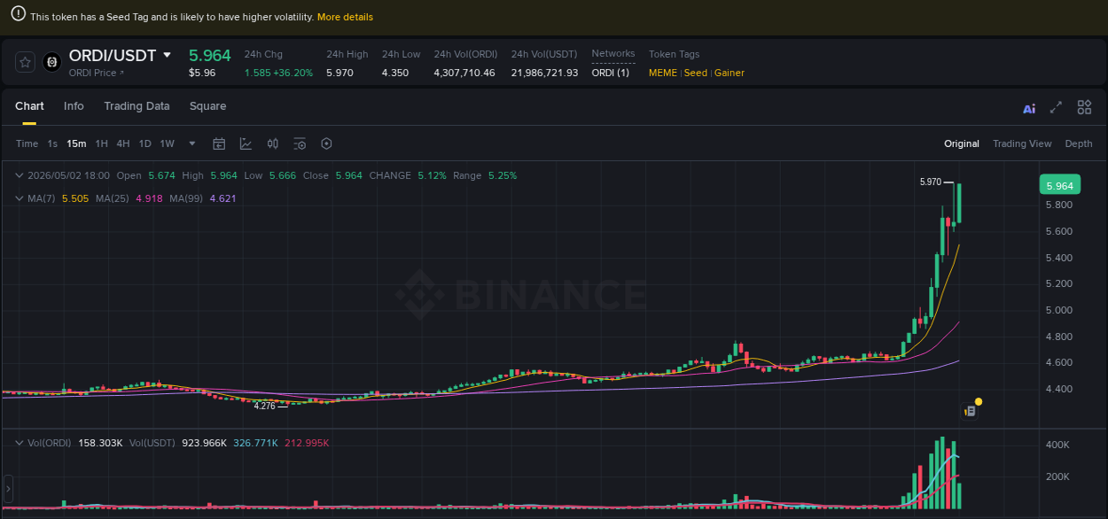The height and width of the screenshot is (519, 1108).
Task: Click the news event marker icon on chart
Action: 970,411
